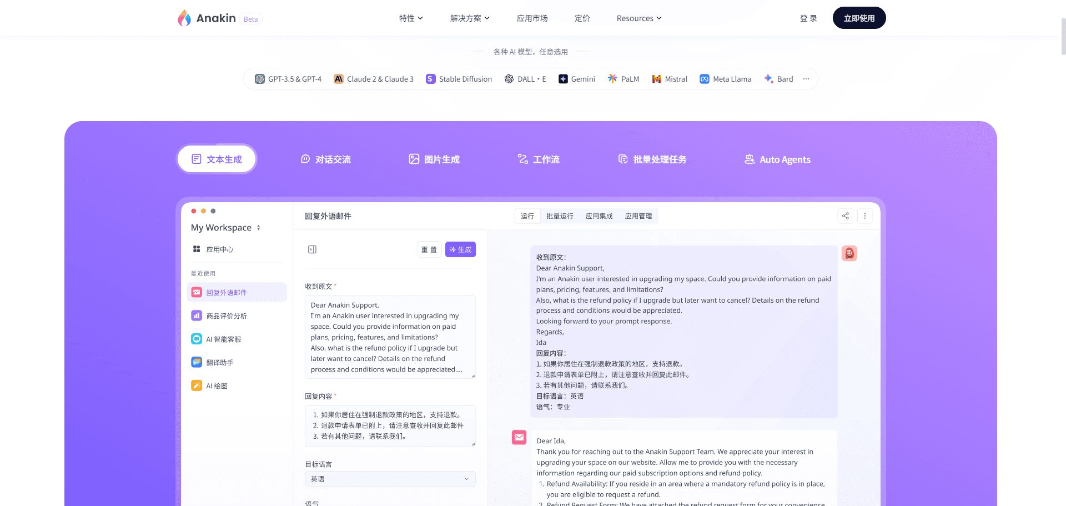Click the pink mail bot avatar in reply
The height and width of the screenshot is (506, 1066).
pyautogui.click(x=519, y=437)
